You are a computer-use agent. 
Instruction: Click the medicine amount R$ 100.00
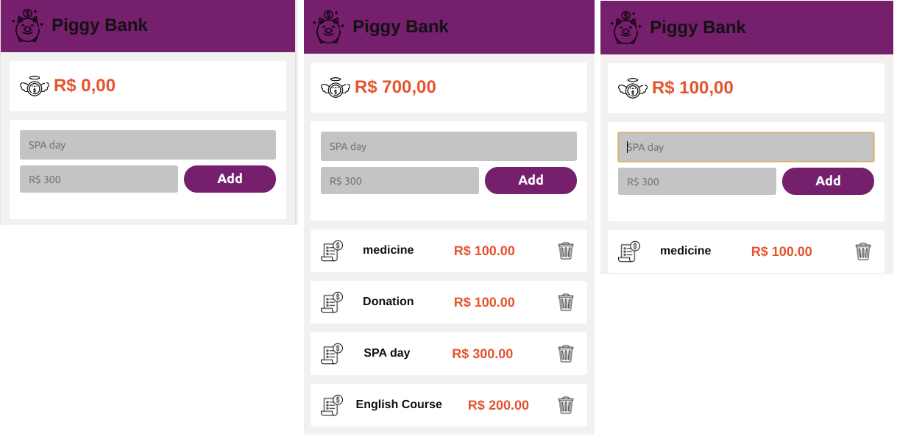point(483,251)
